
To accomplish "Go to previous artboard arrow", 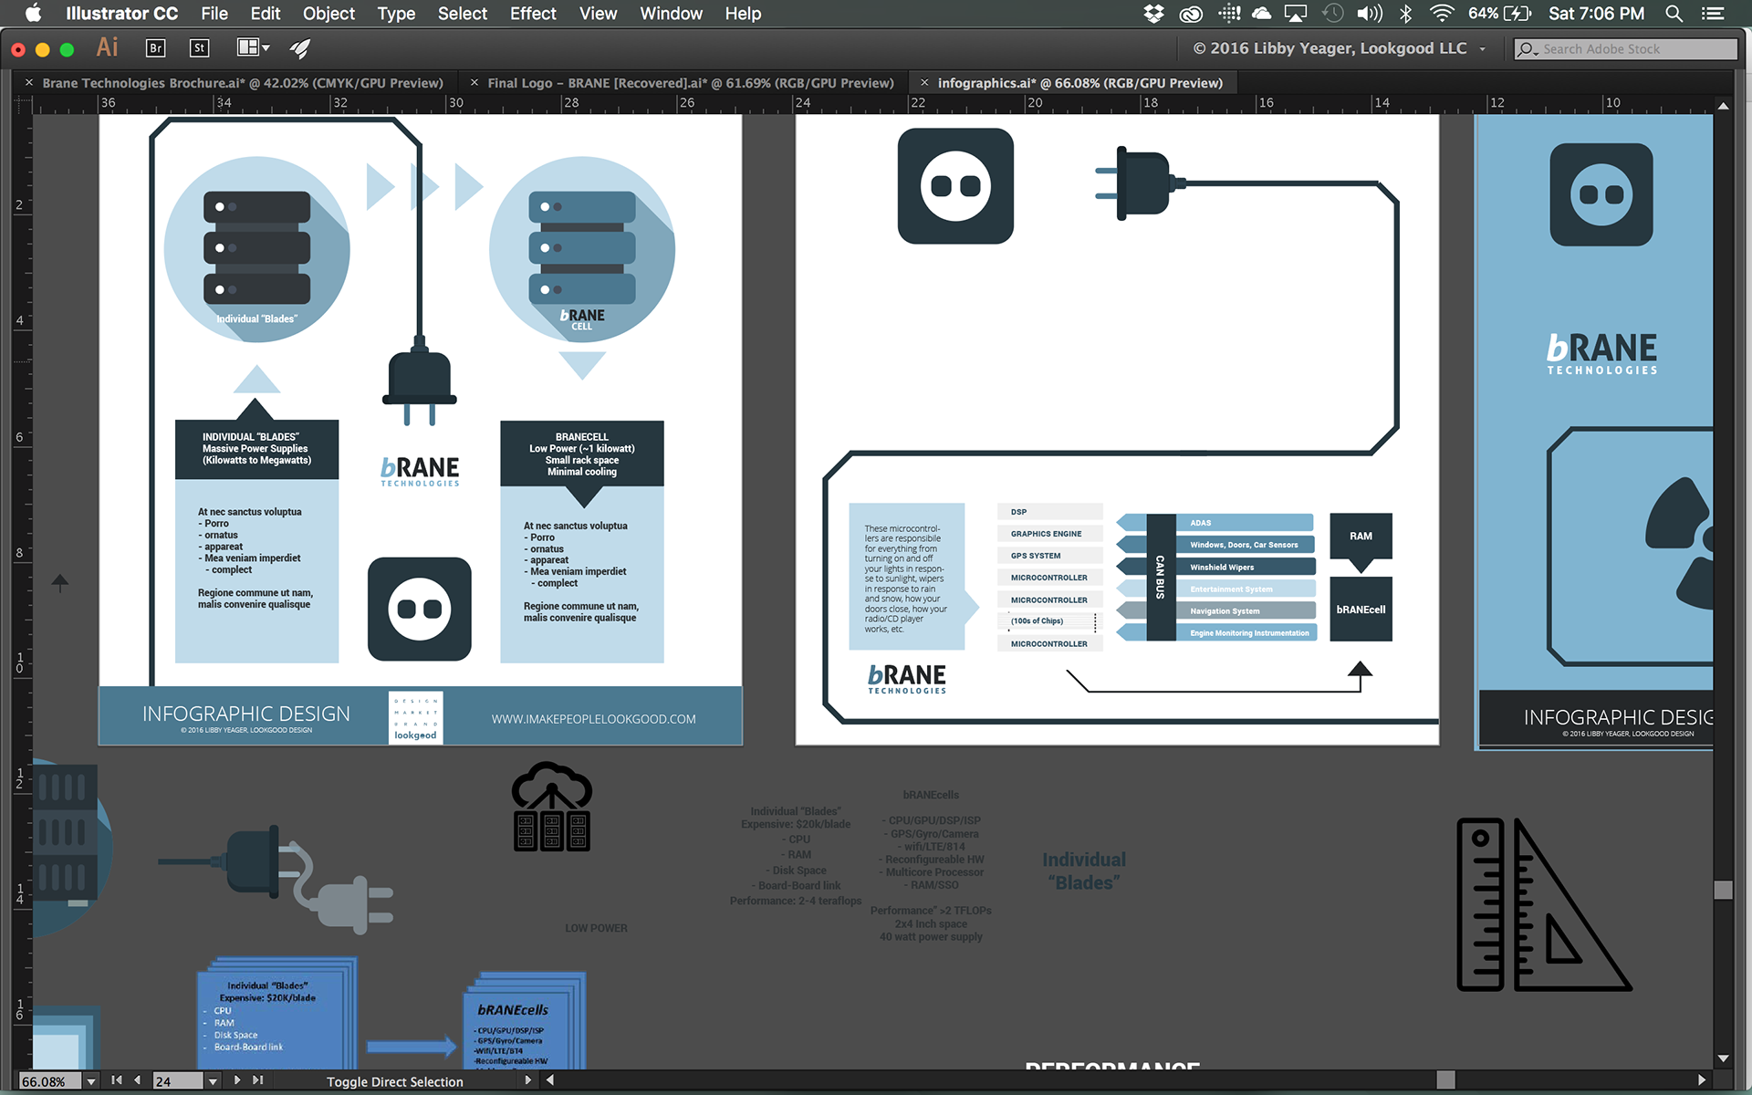I will [137, 1080].
